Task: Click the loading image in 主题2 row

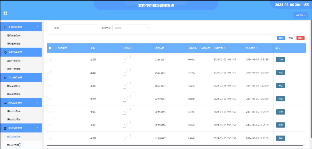Action: [127, 72]
